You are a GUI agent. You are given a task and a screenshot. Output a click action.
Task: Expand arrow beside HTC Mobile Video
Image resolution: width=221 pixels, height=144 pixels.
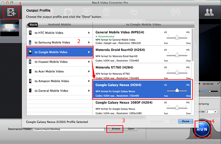click(x=89, y=33)
